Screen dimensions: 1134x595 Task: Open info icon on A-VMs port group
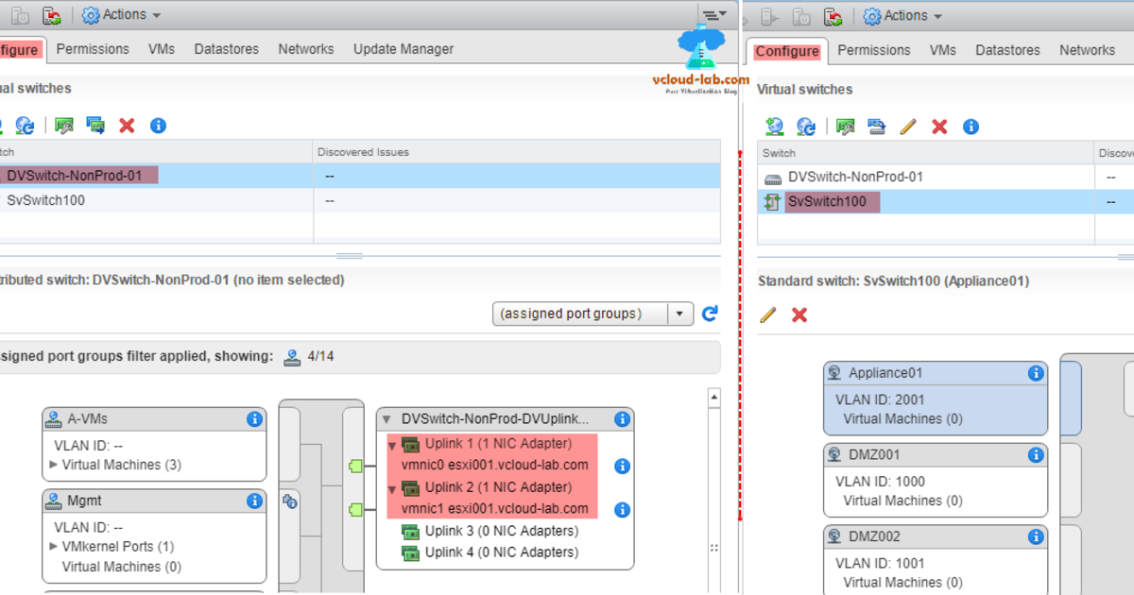coord(253,419)
